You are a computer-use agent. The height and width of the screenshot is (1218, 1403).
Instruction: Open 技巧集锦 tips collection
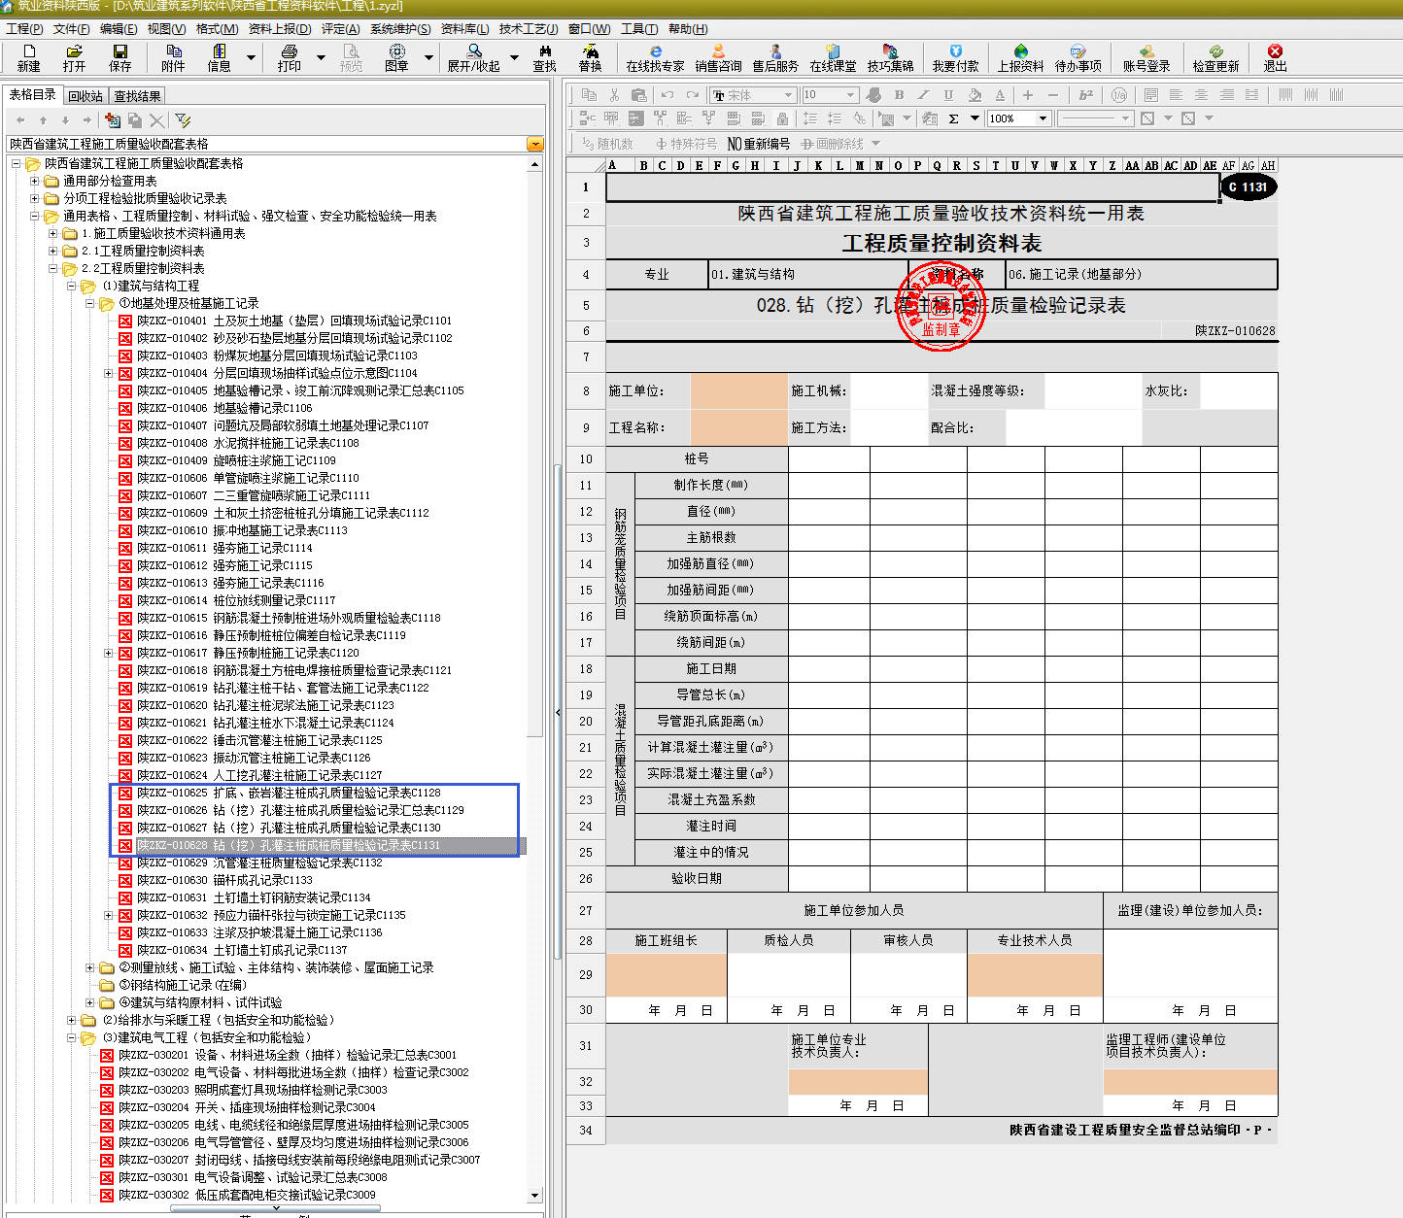tap(890, 57)
